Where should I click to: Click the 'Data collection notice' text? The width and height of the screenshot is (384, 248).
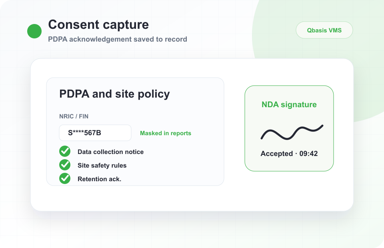tap(111, 152)
